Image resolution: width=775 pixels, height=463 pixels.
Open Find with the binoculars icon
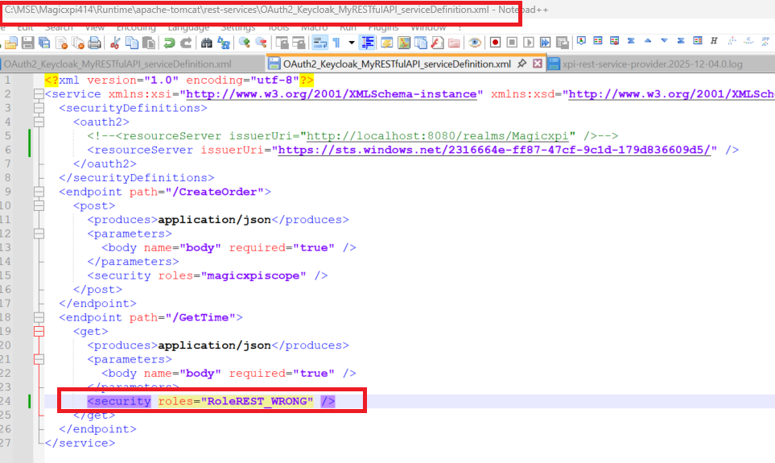point(207,43)
